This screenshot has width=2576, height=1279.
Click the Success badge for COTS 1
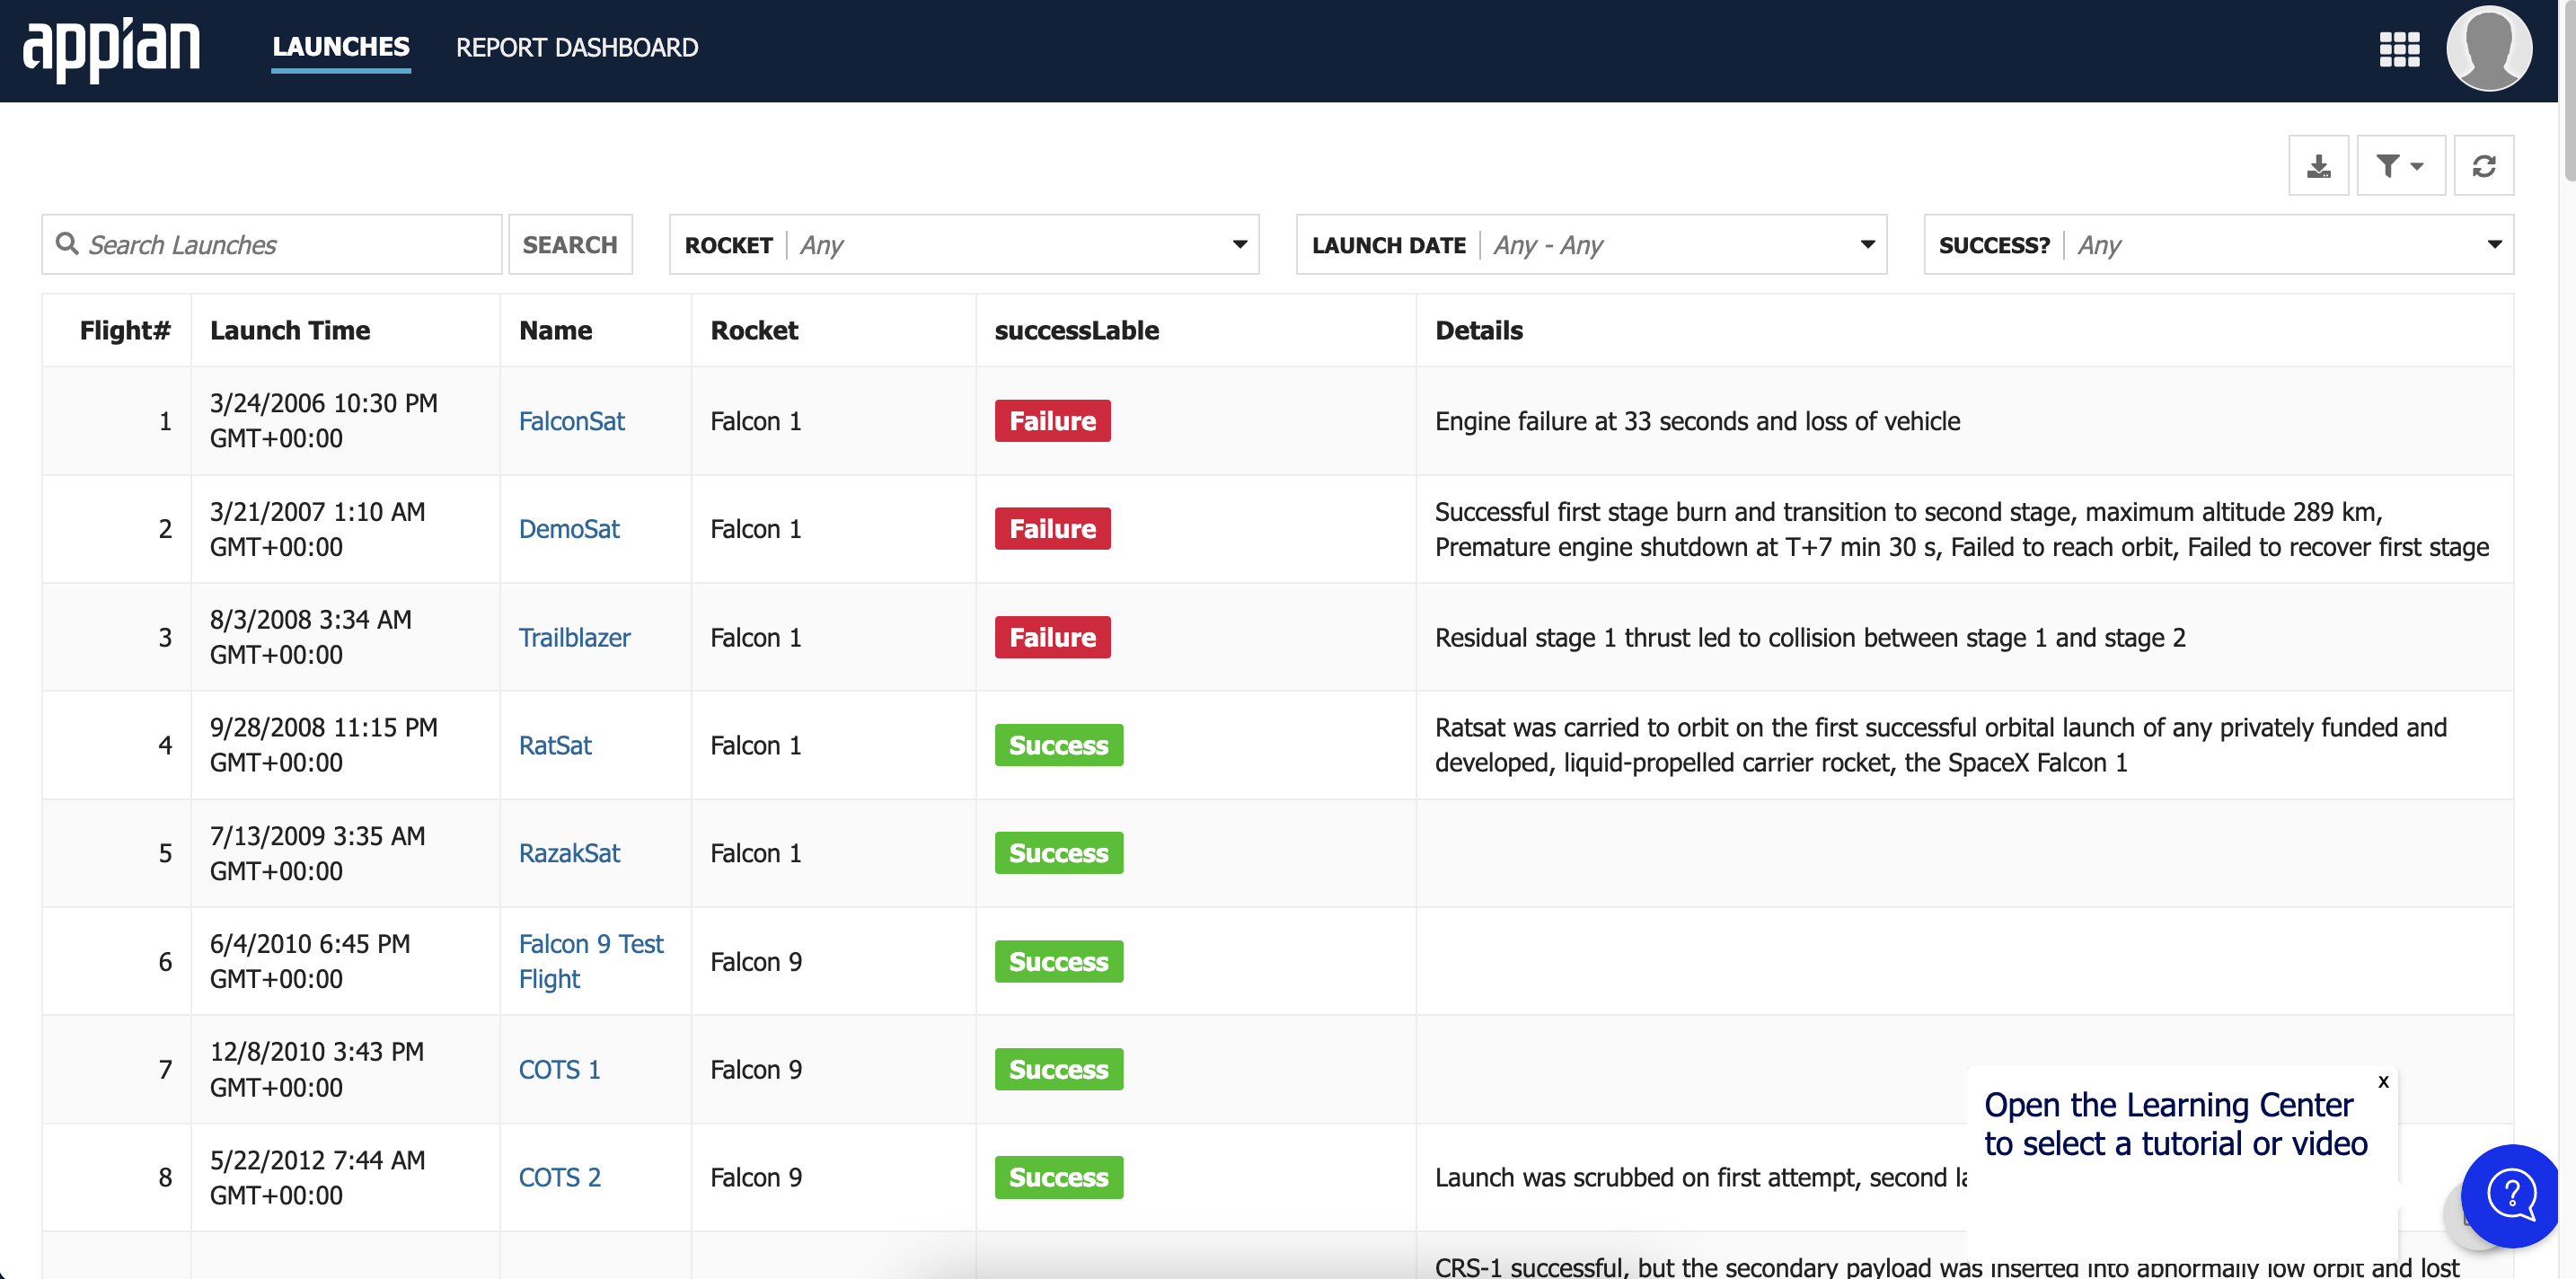1059,1069
